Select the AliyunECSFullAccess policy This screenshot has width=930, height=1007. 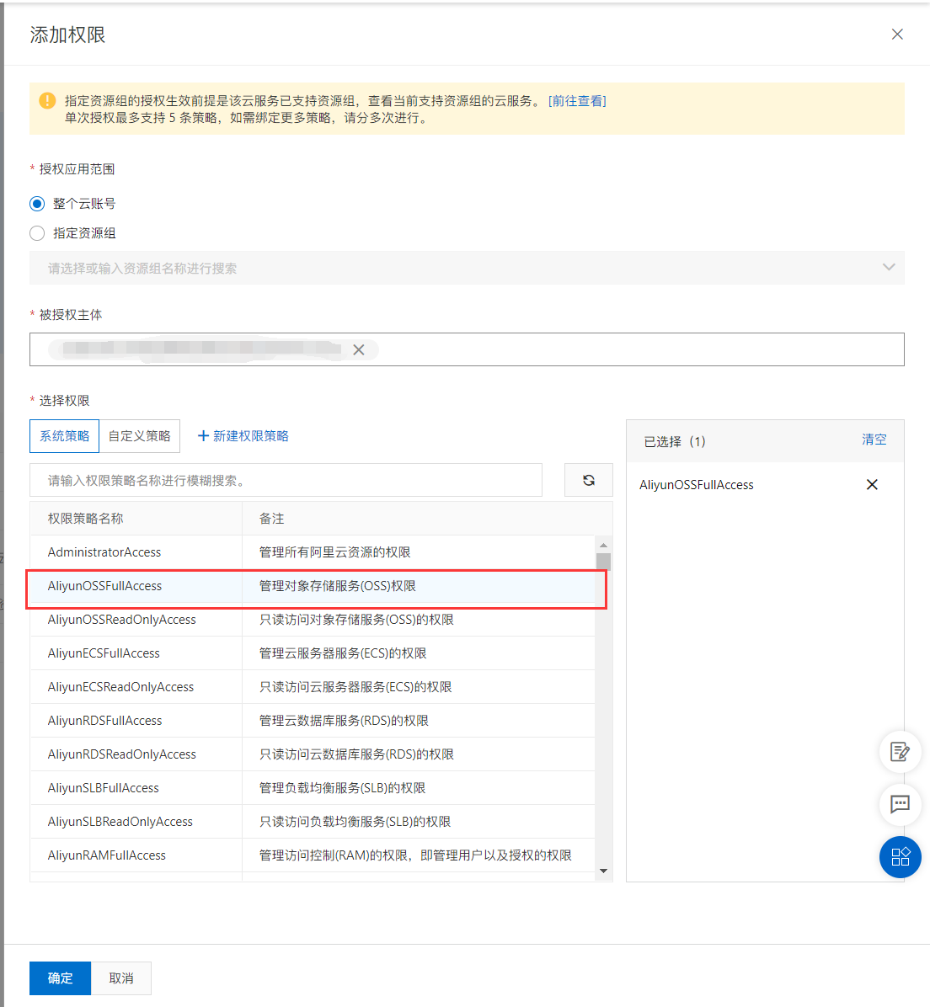click(313, 653)
